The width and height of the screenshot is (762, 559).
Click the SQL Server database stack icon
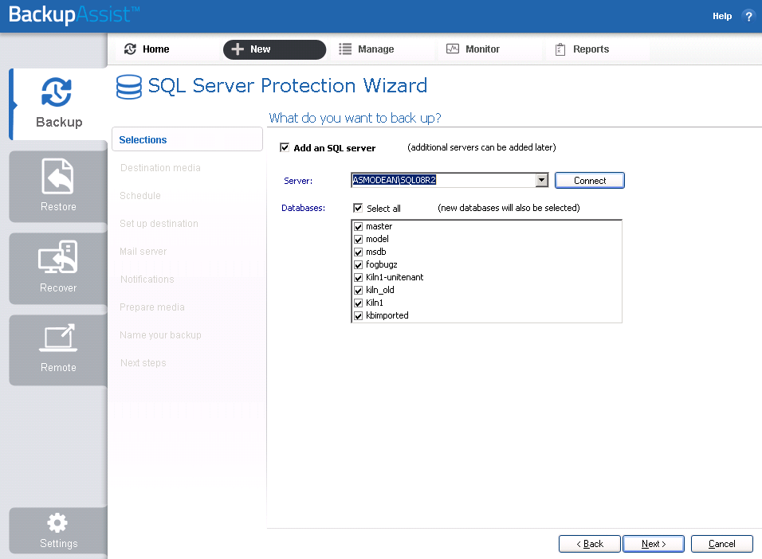click(129, 87)
